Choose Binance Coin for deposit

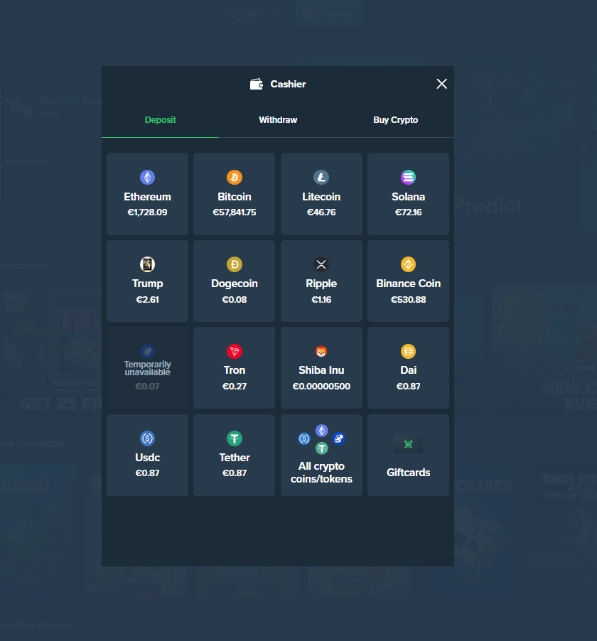click(x=408, y=281)
